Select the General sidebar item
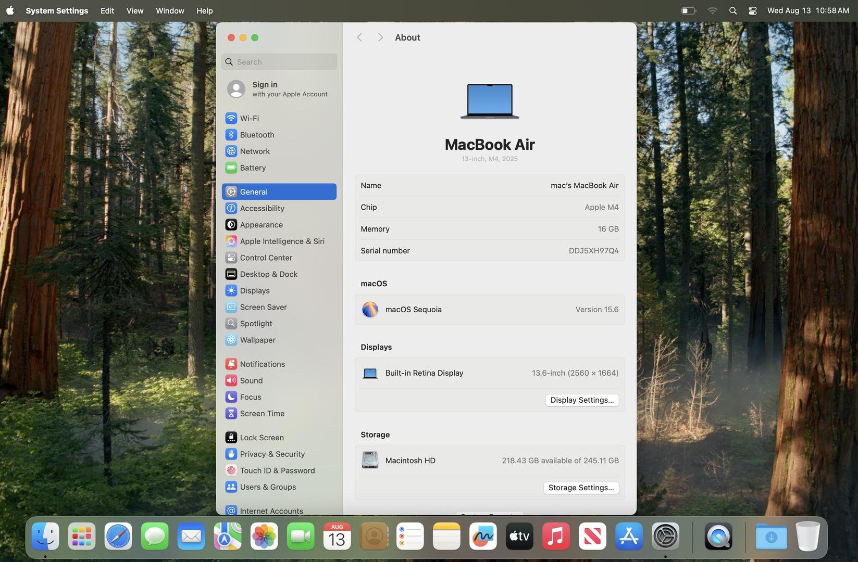 tap(279, 192)
